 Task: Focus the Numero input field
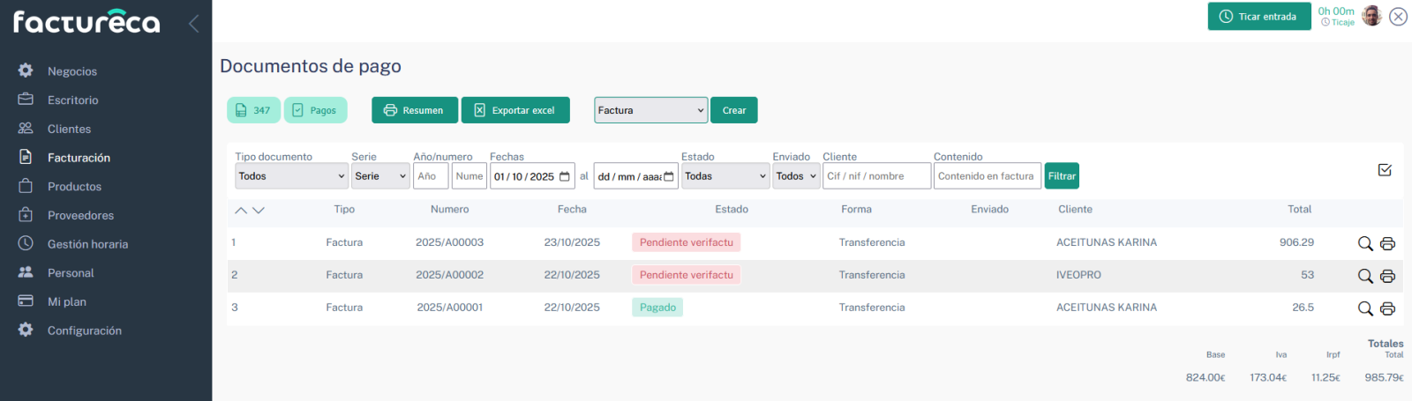click(x=469, y=176)
